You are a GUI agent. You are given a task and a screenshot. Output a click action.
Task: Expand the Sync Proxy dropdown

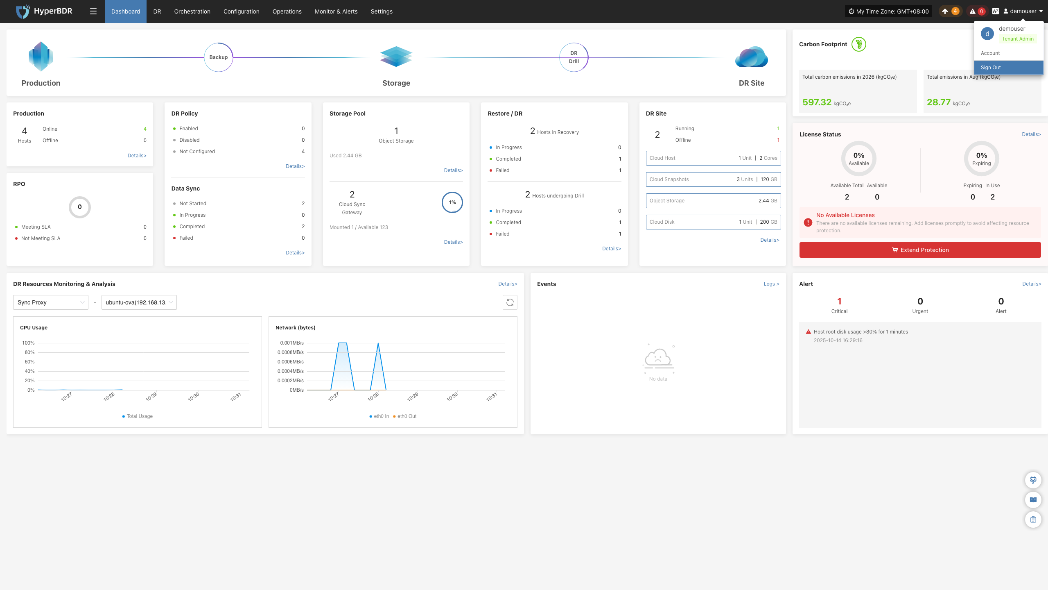(x=51, y=302)
